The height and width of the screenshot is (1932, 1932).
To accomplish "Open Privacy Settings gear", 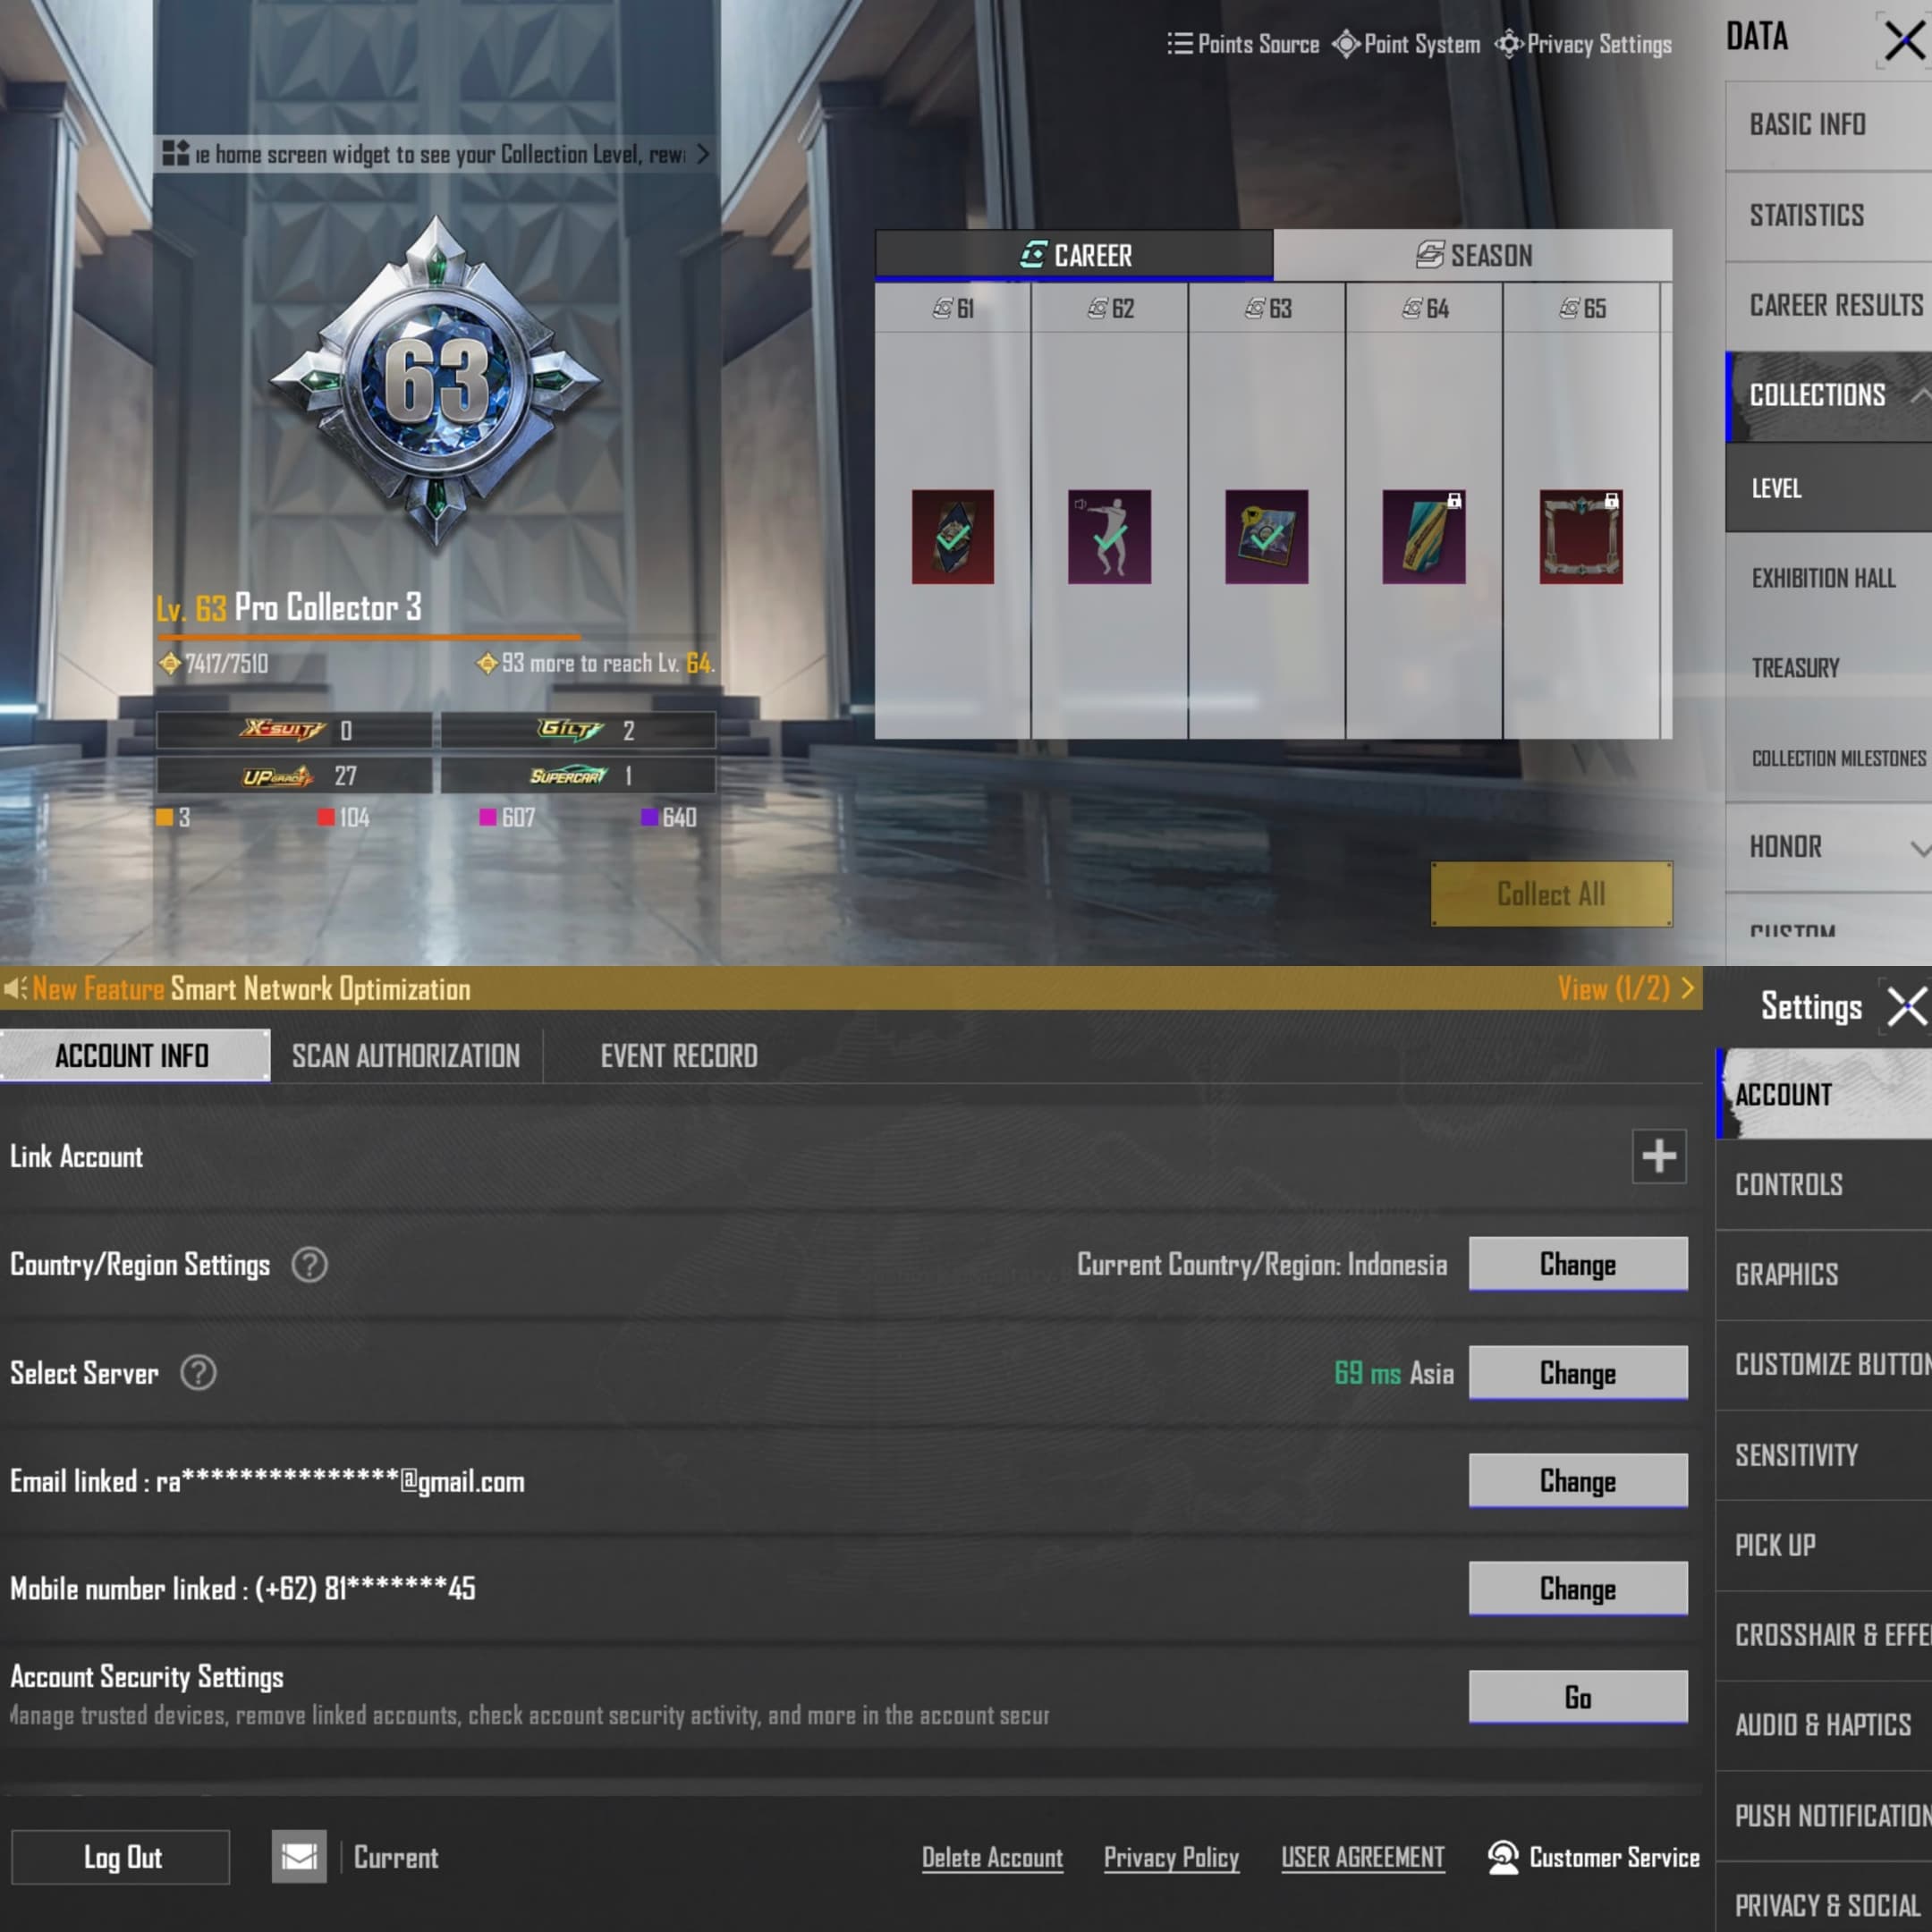I will 1583,44.
